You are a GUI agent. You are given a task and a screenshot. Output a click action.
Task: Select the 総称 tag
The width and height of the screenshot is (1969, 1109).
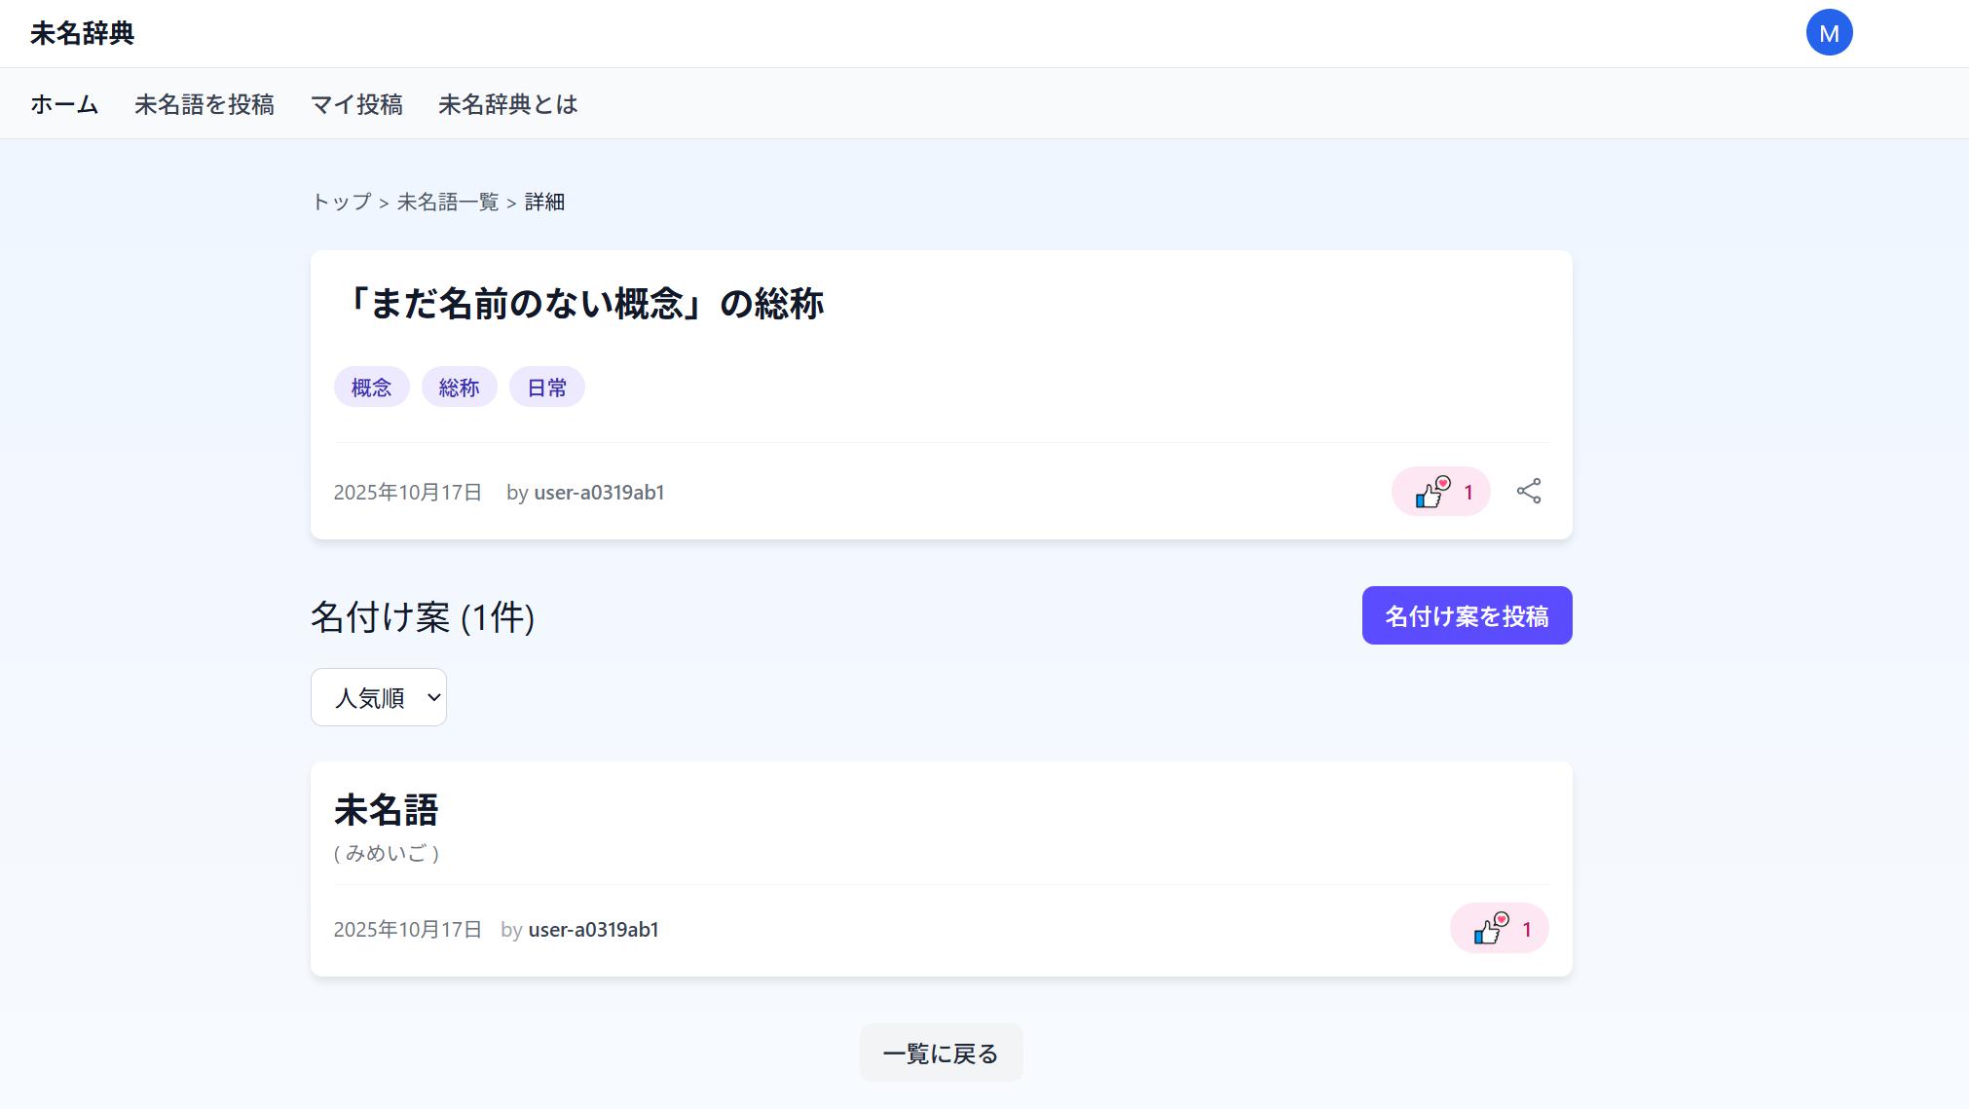tap(459, 388)
